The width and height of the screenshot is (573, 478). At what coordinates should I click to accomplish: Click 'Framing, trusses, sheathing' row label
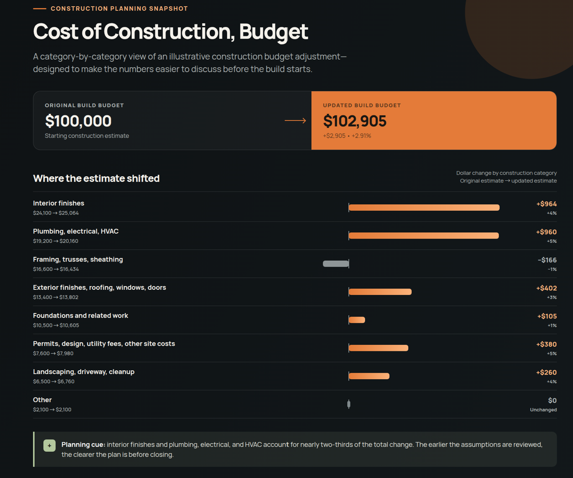point(78,259)
